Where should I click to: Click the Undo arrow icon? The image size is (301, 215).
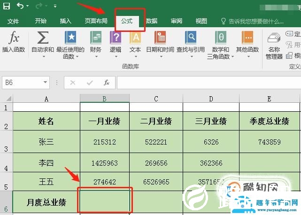click(20, 6)
